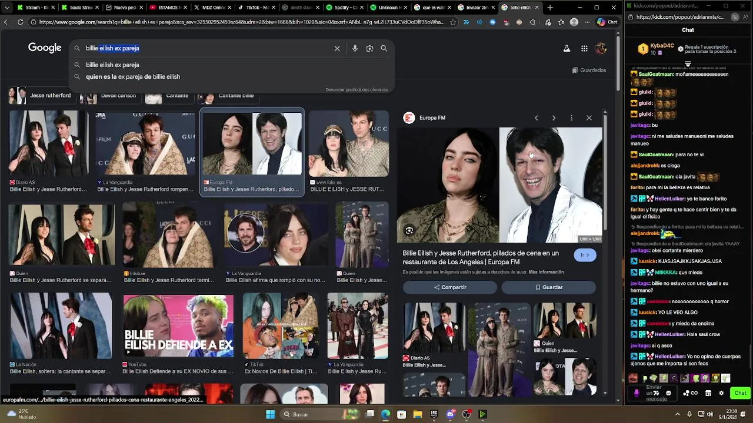
Task: Go back with the browser back arrow
Action: click(x=7, y=22)
